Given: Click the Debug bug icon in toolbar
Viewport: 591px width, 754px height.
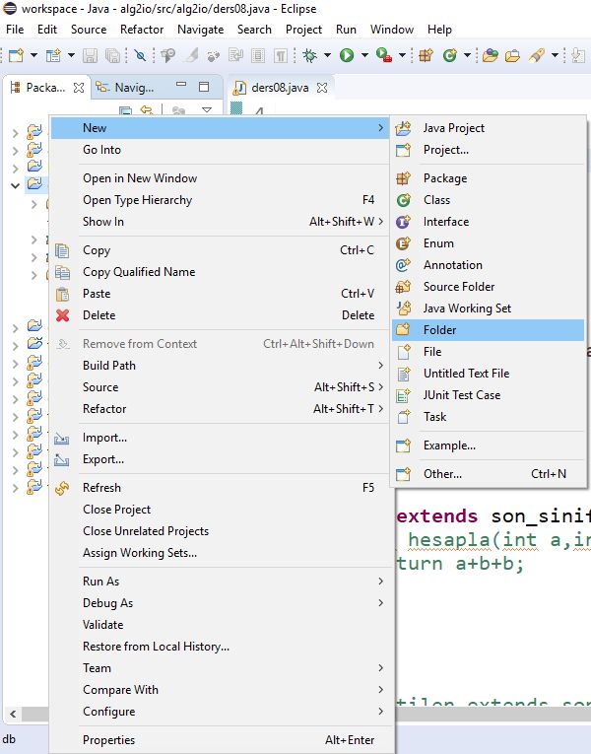Looking at the screenshot, I should [310, 56].
